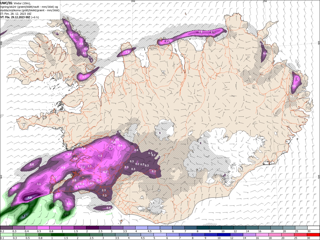Click the 1.2 snowfall value label
320x240 pixels.
[83, 167]
